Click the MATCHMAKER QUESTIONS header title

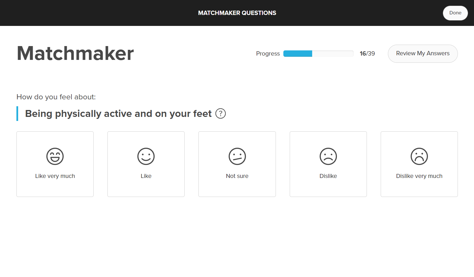237,13
